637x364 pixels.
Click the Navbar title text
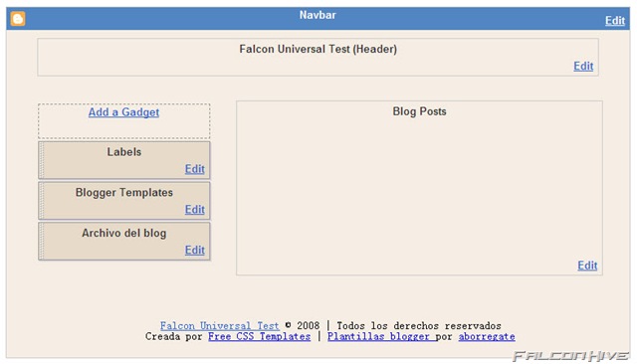click(x=318, y=15)
